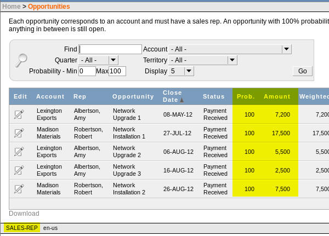Viewport: 329px width, 236px height.
Task: Sort by the Amount column header
Action: click(277, 96)
